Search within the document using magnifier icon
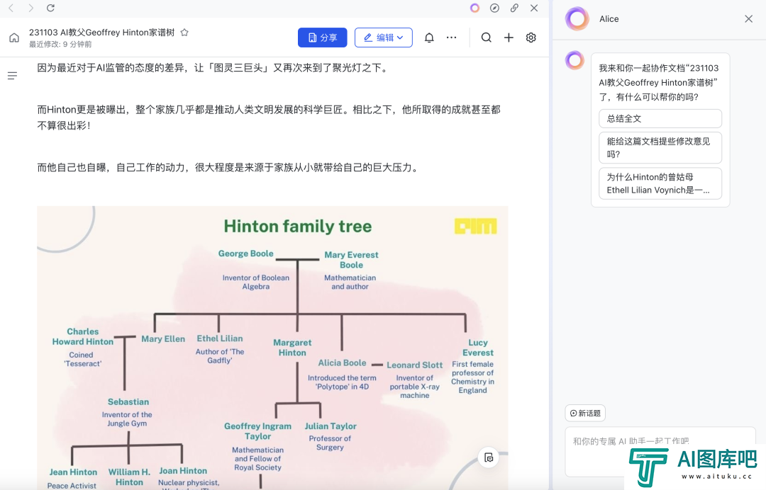This screenshot has width=766, height=490. point(486,38)
